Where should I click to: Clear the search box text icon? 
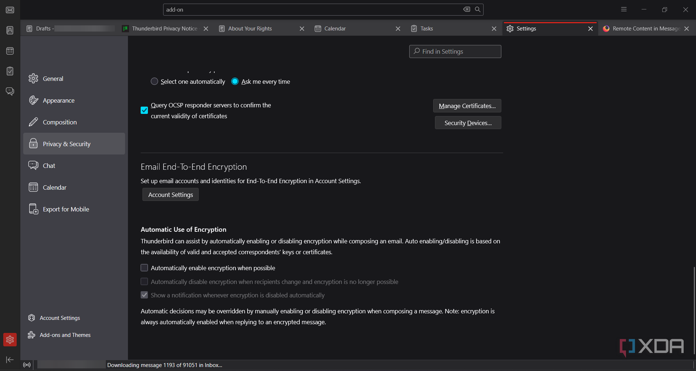pyautogui.click(x=467, y=9)
